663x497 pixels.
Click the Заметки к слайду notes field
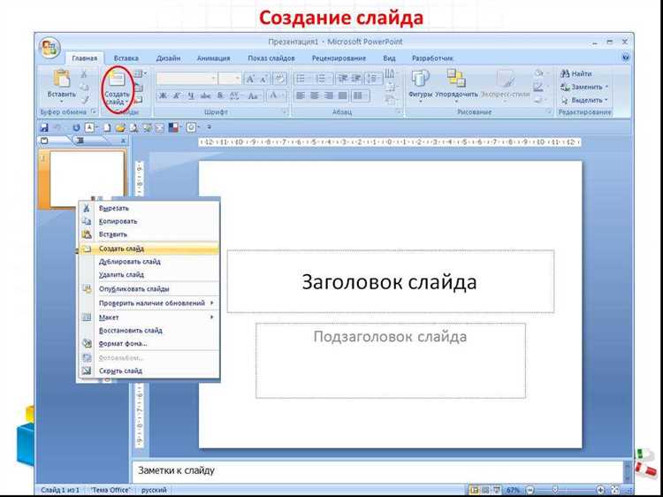click(x=377, y=470)
